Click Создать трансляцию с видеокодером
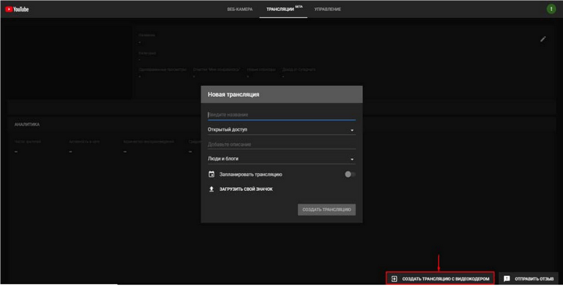563x286 pixels. (440, 279)
